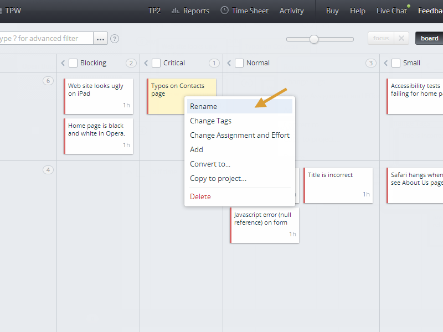Open the 'Javascript error (null reference)' card

coord(265,225)
